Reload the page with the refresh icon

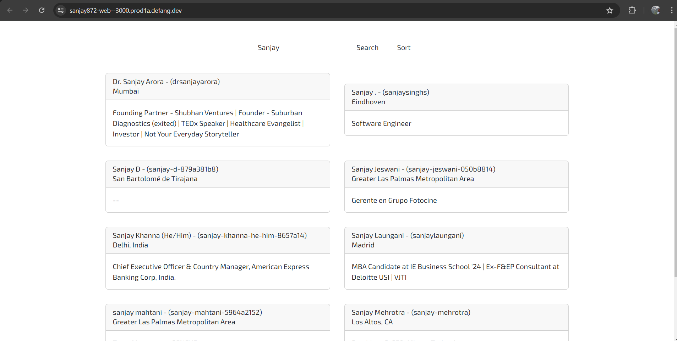42,10
